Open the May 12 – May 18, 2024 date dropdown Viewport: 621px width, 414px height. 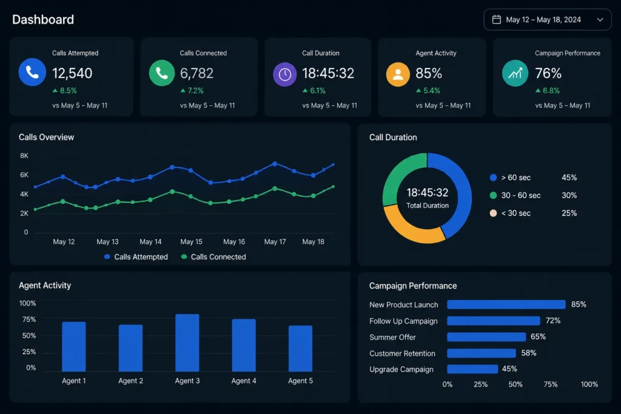[x=548, y=19]
